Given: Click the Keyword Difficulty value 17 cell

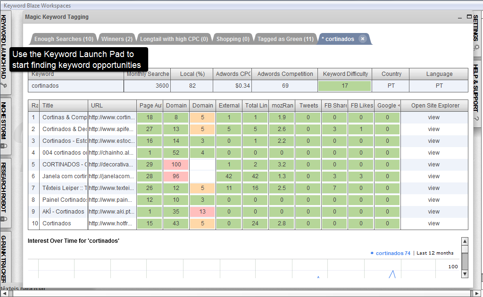Looking at the screenshot, I should coord(345,86).
